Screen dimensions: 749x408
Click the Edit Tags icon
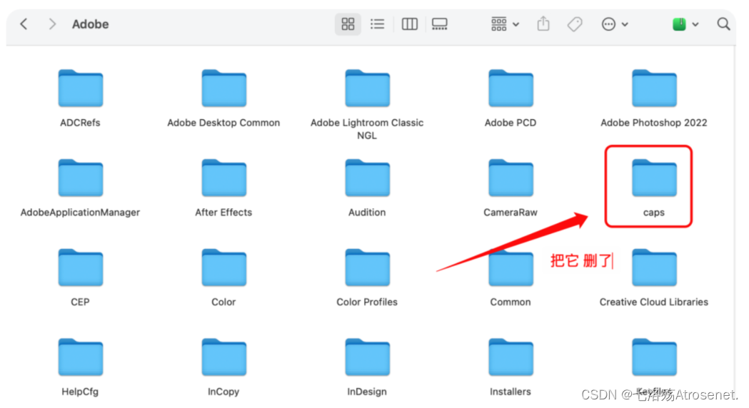[575, 24]
